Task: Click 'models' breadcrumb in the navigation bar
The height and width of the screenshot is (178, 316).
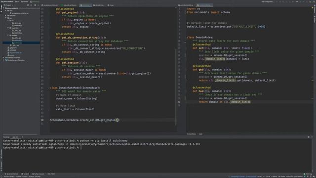Action: click(x=25, y=1)
